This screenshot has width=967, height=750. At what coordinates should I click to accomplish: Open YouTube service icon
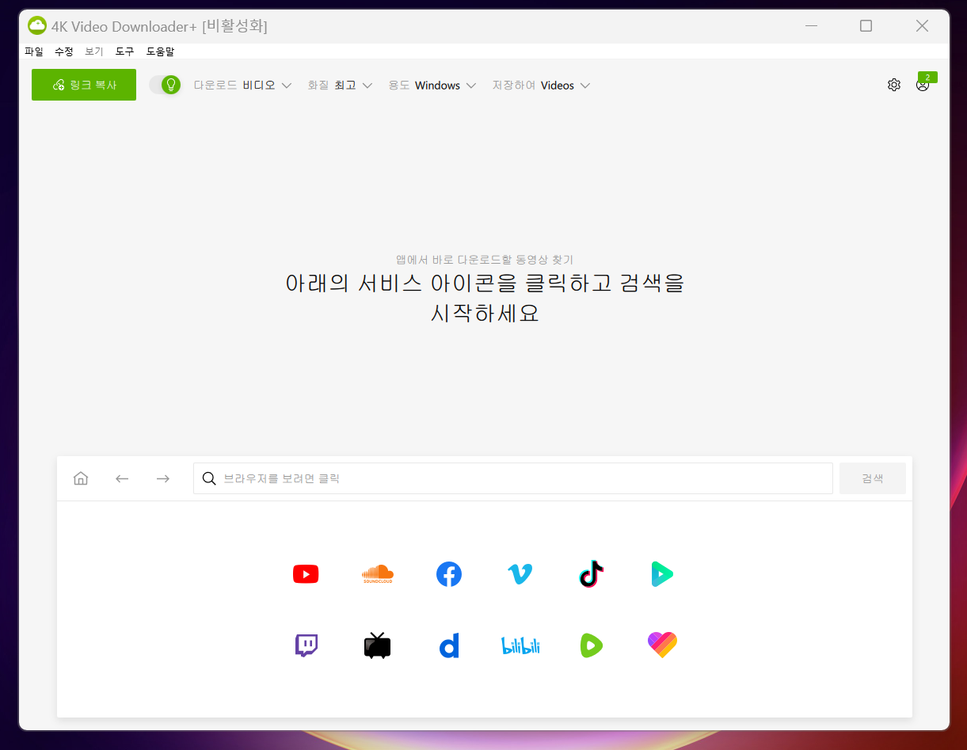[306, 574]
